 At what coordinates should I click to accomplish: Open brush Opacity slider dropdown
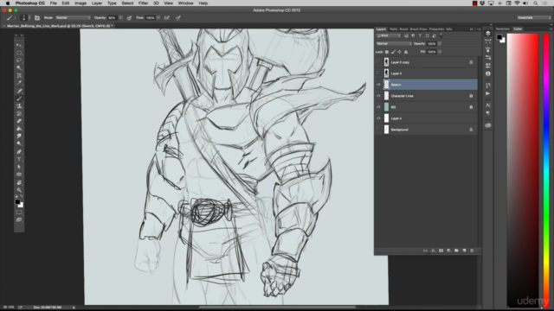click(x=121, y=17)
